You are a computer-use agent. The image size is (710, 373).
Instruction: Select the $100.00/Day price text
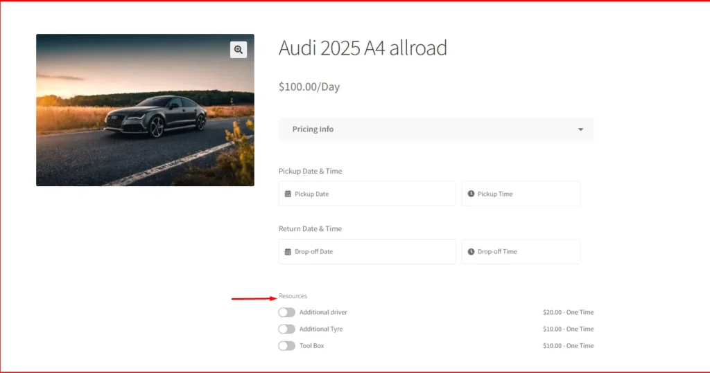(309, 87)
